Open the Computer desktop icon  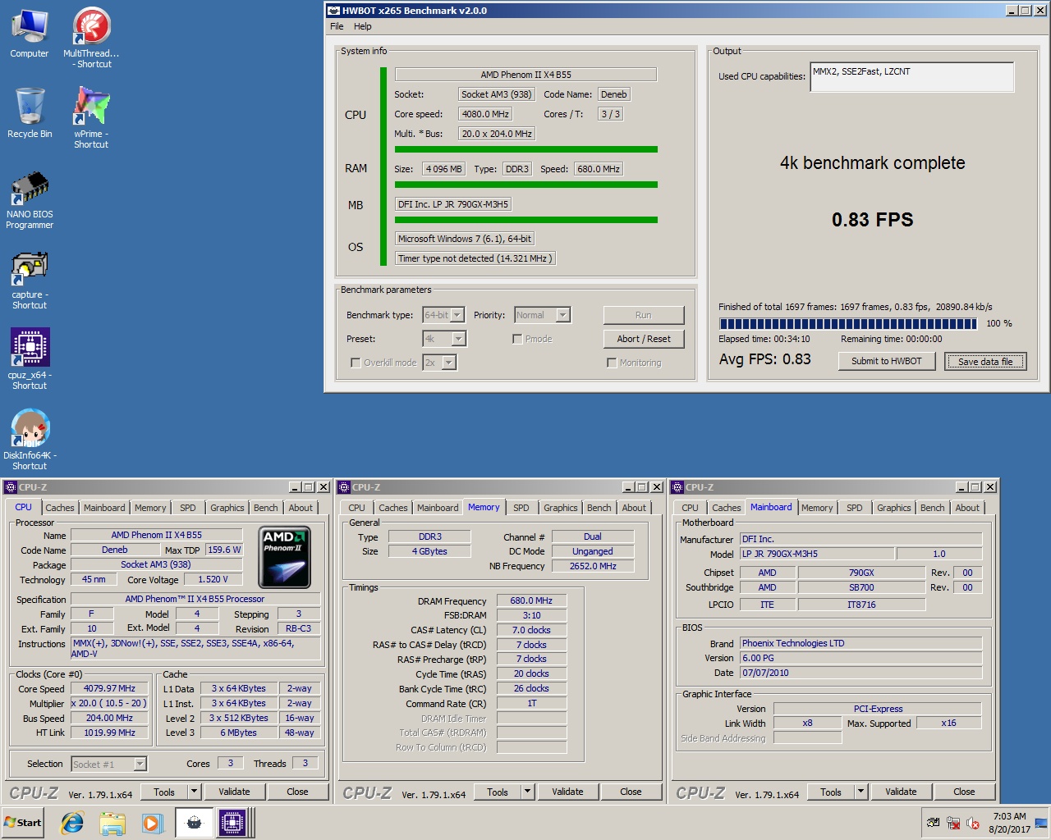[x=30, y=34]
